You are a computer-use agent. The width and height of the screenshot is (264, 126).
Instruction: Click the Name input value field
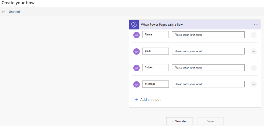(208, 35)
